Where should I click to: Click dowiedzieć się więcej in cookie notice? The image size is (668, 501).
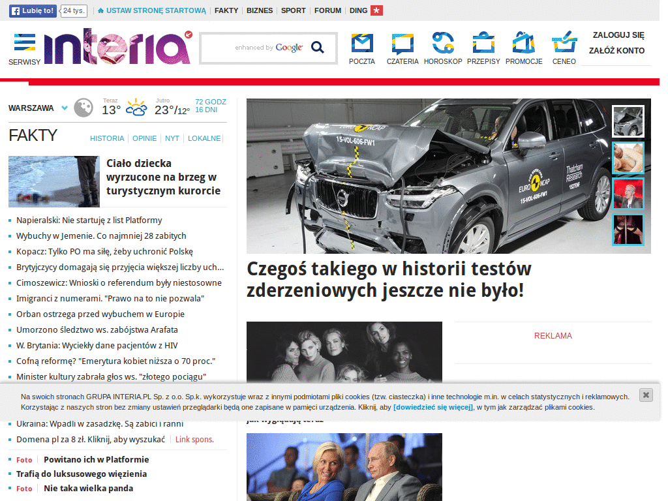coord(433,407)
